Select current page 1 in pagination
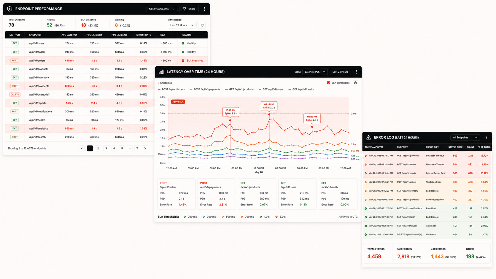Image resolution: width=496 pixels, height=279 pixels. [90, 148]
